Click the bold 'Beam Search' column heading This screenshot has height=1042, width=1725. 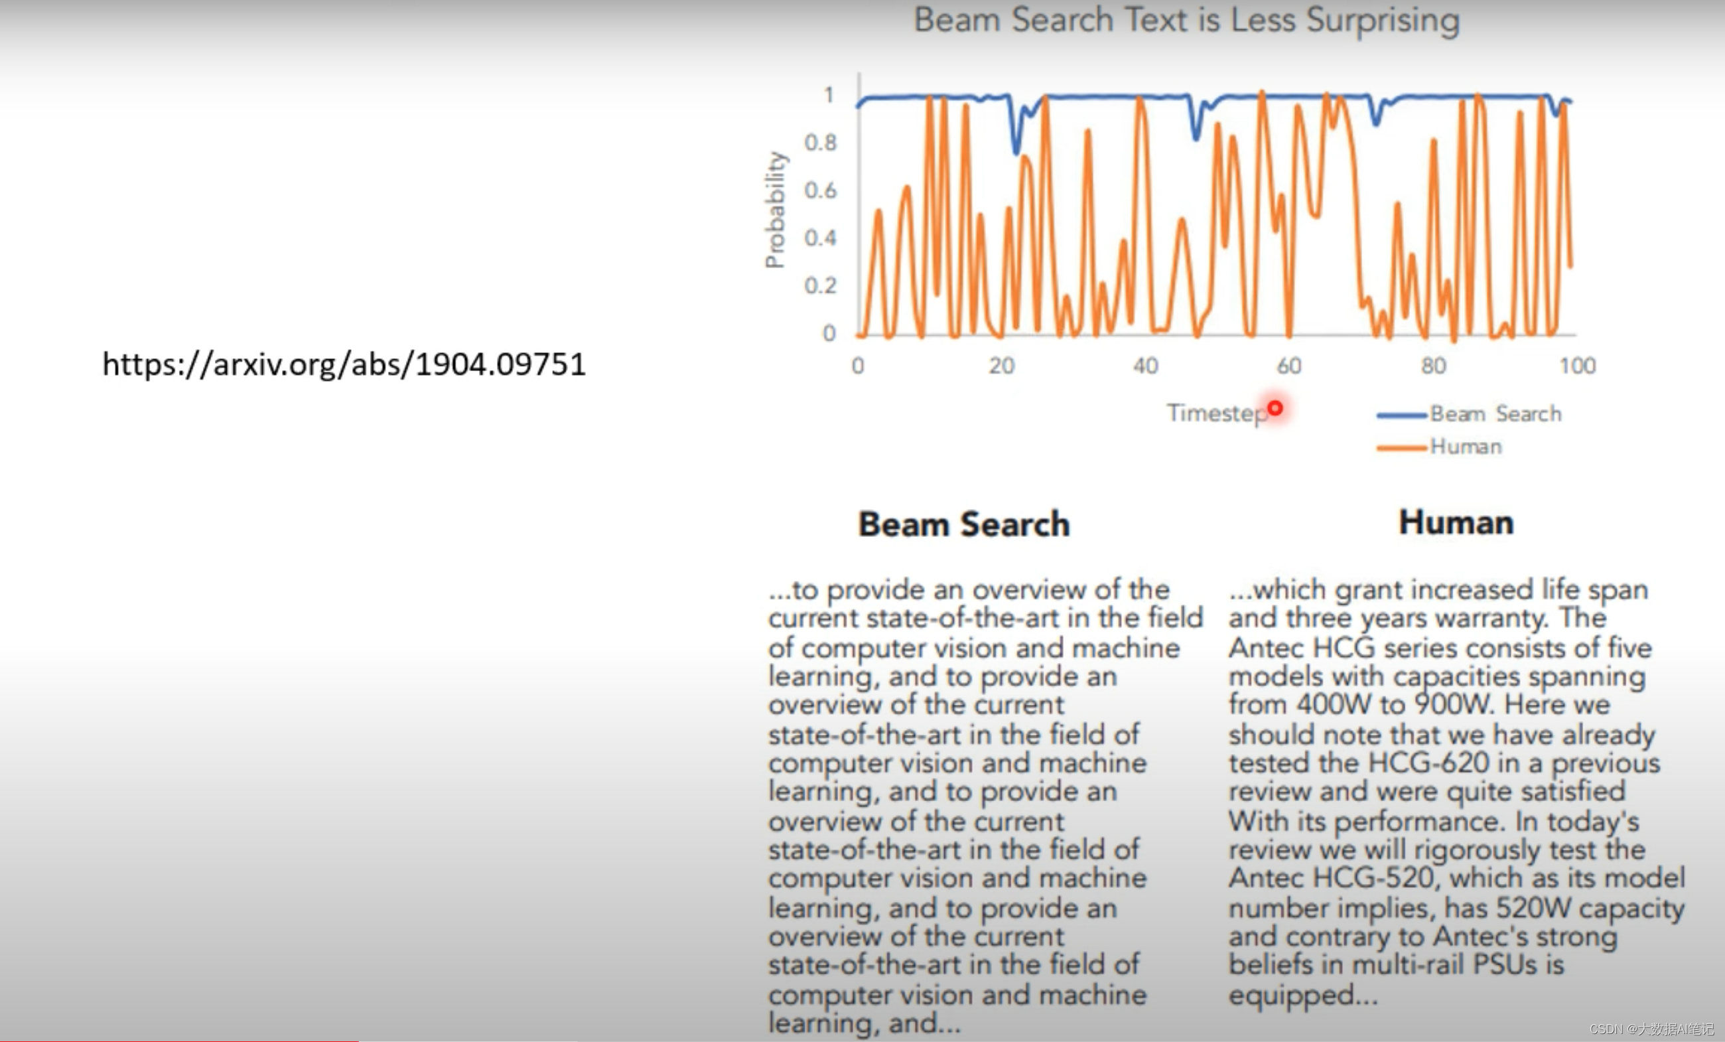pos(964,524)
